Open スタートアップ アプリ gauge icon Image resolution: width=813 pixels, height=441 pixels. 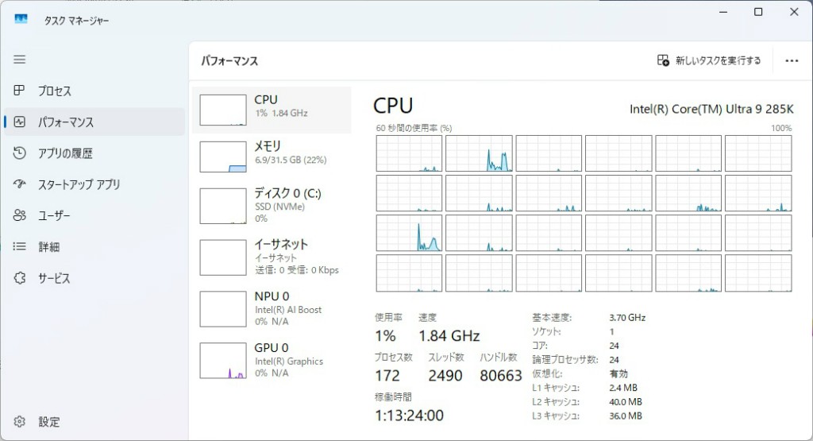19,184
